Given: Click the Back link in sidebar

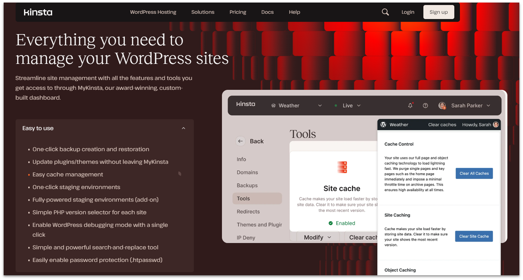Looking at the screenshot, I should pyautogui.click(x=256, y=141).
